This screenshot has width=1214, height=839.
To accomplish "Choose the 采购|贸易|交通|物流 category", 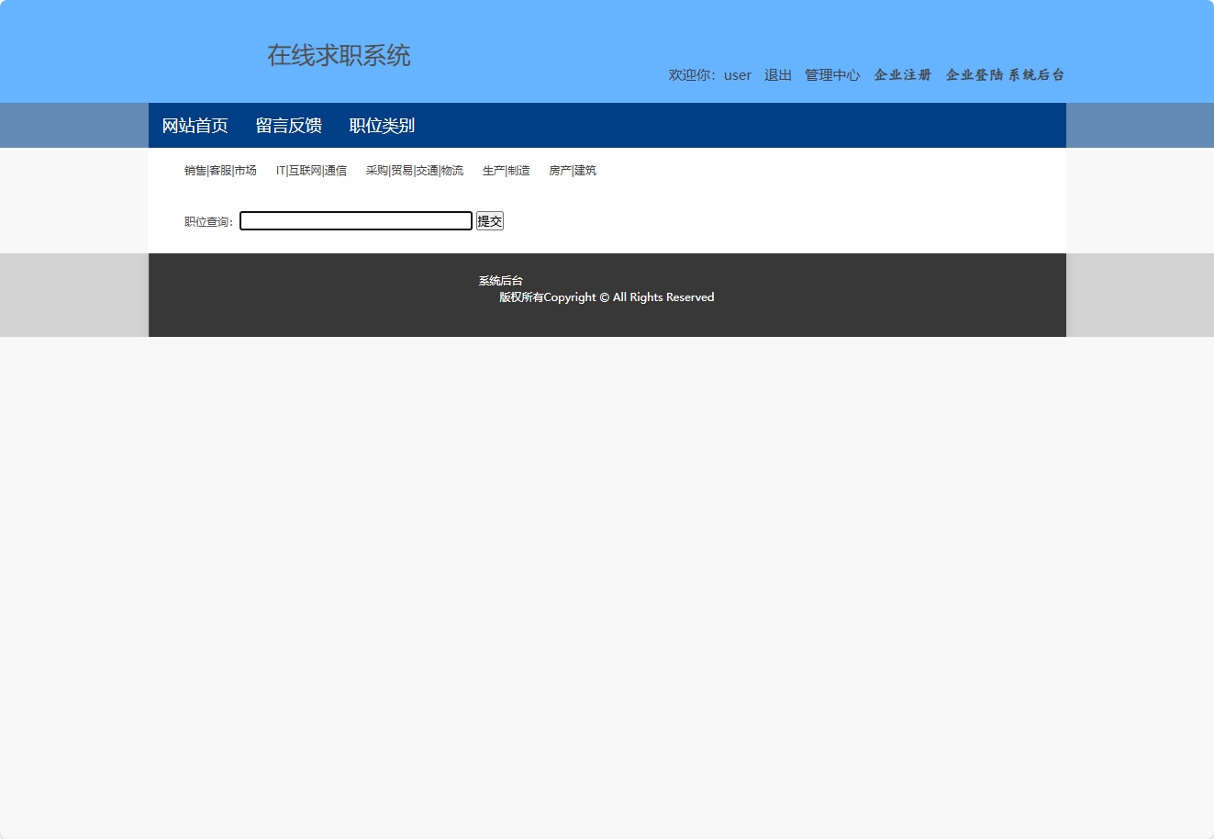I will (414, 170).
